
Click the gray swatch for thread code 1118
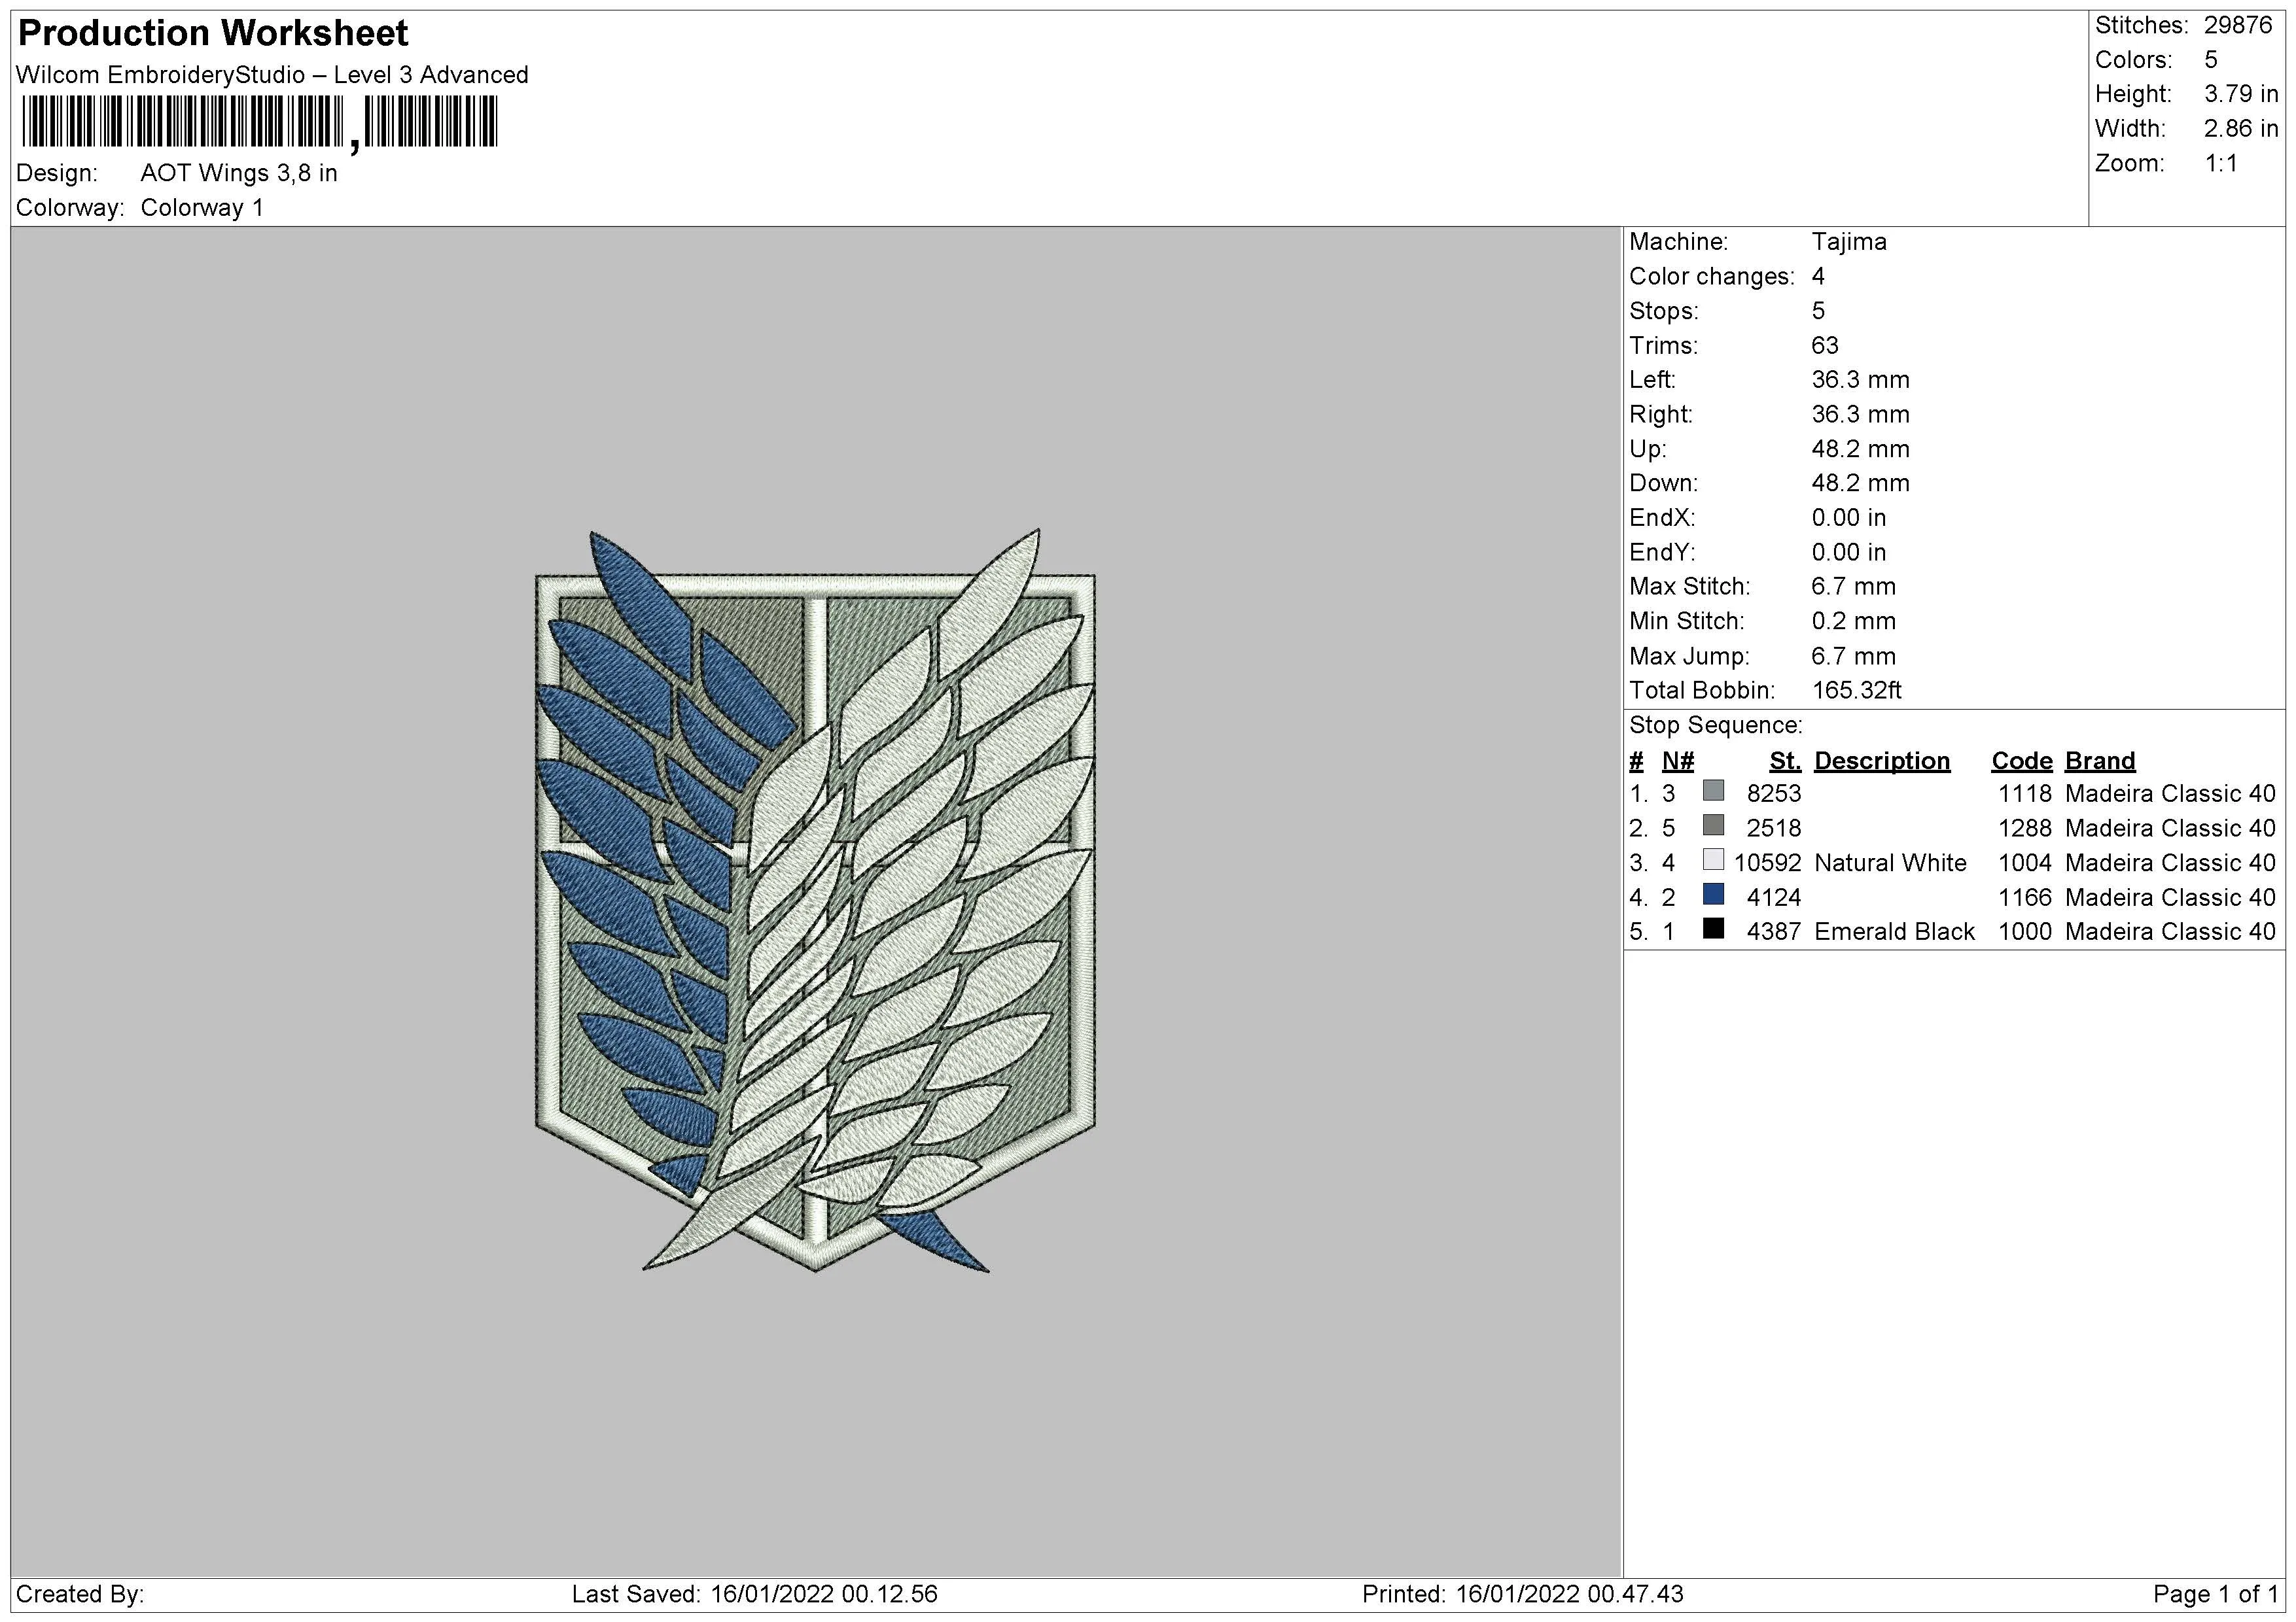[1713, 791]
